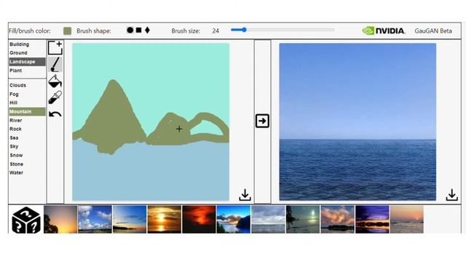Choose the paint bucket fill tool
The width and height of the screenshot is (466, 262).
pyautogui.click(x=55, y=81)
